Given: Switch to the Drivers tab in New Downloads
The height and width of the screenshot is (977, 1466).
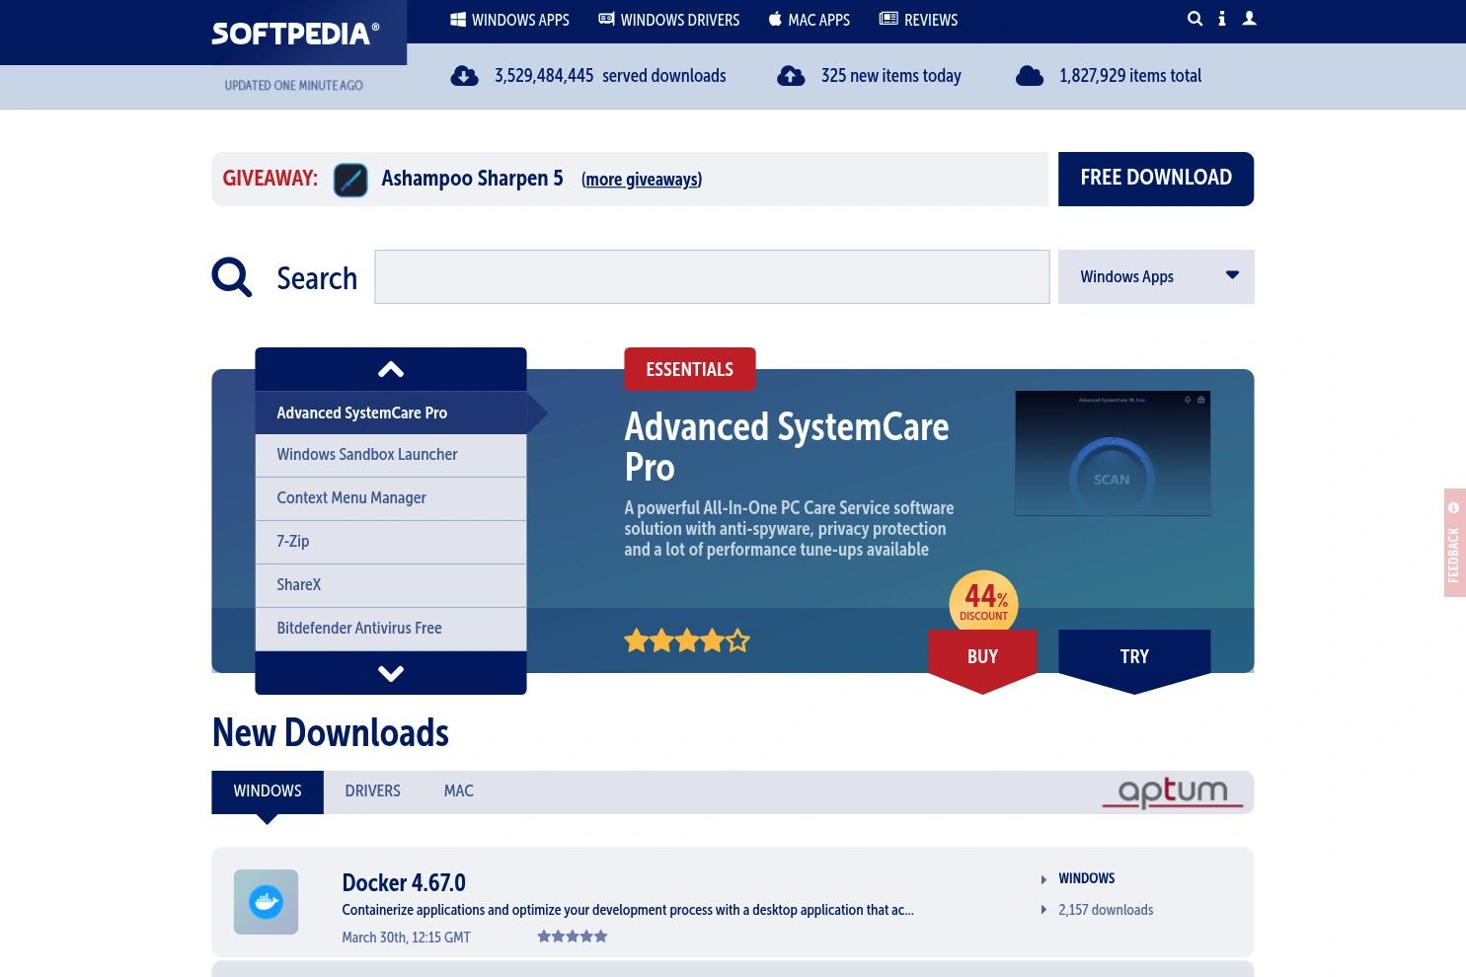Looking at the screenshot, I should pyautogui.click(x=372, y=791).
